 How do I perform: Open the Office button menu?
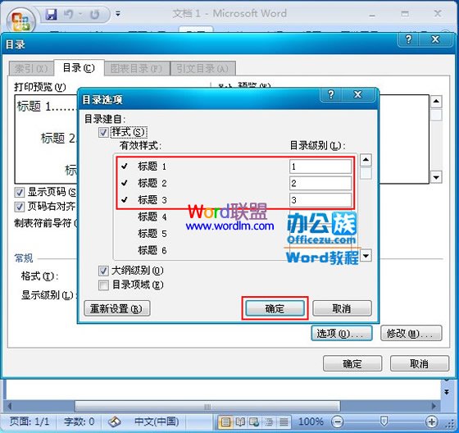(x=20, y=21)
